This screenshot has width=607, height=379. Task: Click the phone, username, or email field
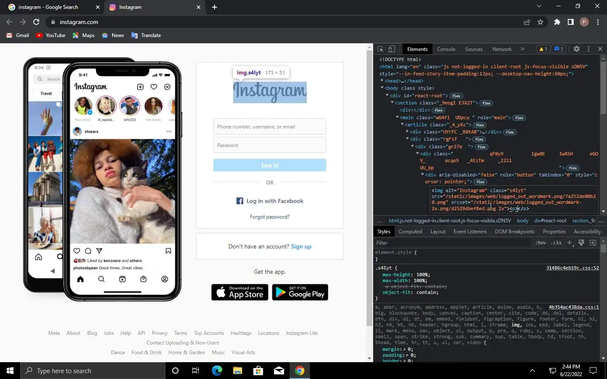click(270, 127)
